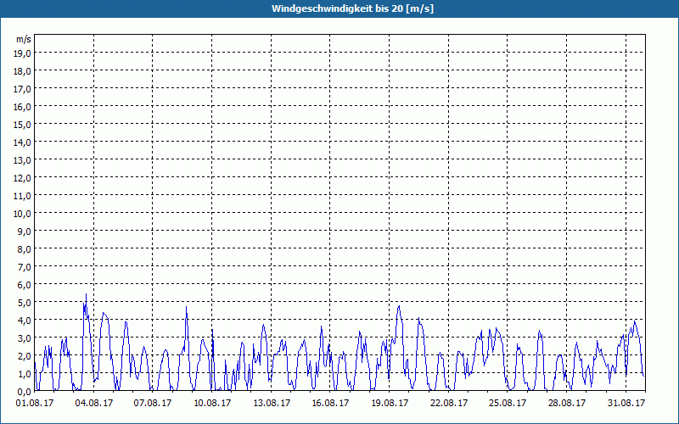Screen dimensions: 679x424
Task: Click the y-axis label '3,0'
Action: 25,338
